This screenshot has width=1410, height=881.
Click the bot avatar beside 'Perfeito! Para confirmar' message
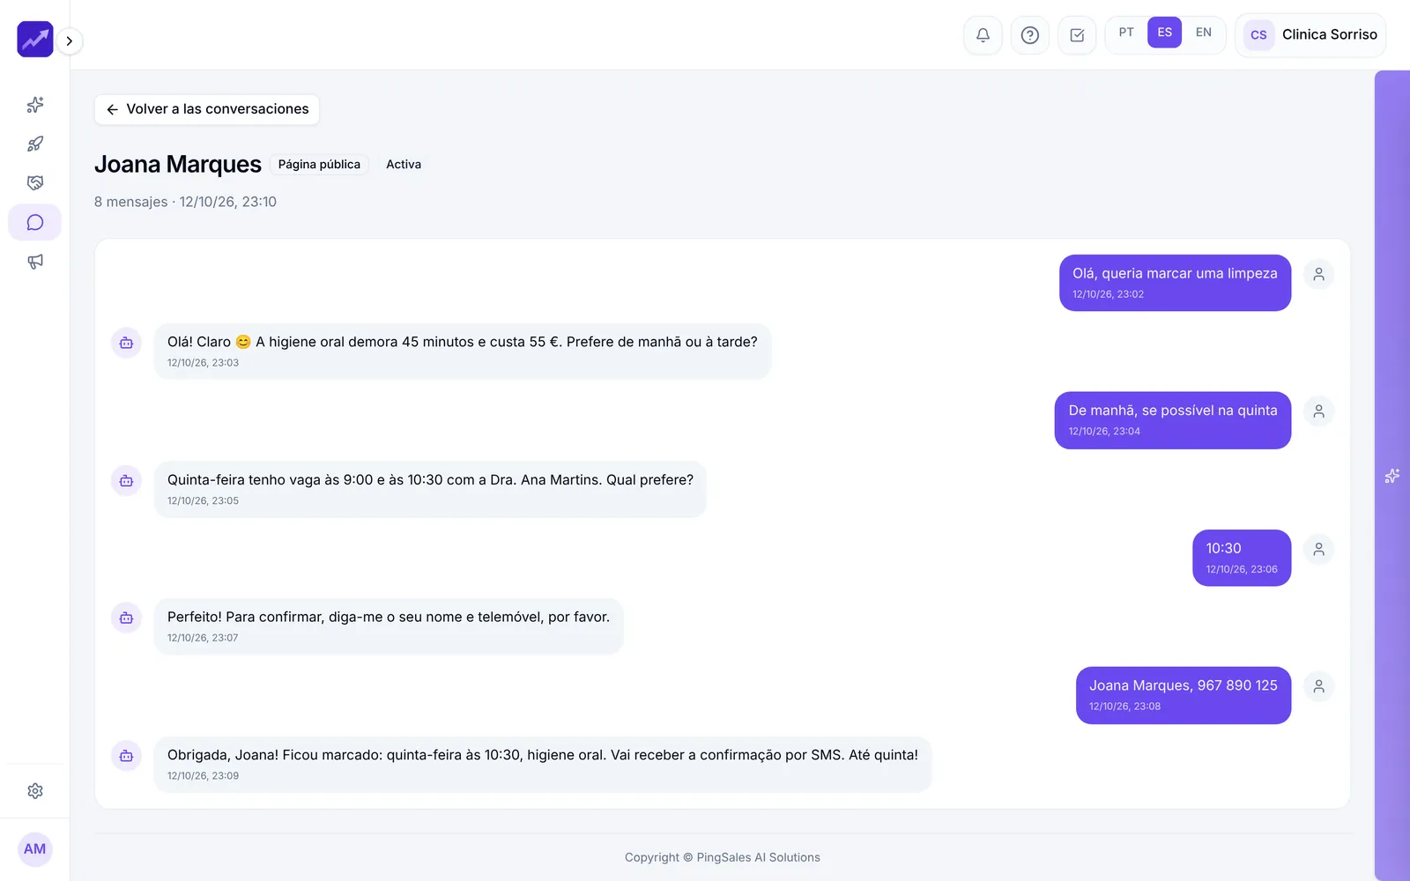(x=126, y=618)
